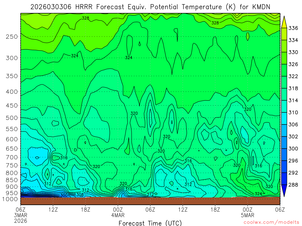Screen dimensions: 302x226
Task: Click the 308 contour label in the plot
Action: pos(80,195)
